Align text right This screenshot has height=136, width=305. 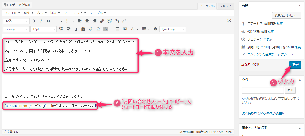tap(95, 21)
